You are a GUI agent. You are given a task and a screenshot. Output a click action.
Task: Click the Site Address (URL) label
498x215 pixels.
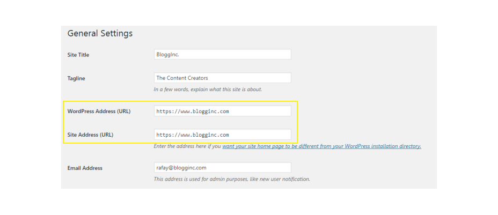pos(90,135)
